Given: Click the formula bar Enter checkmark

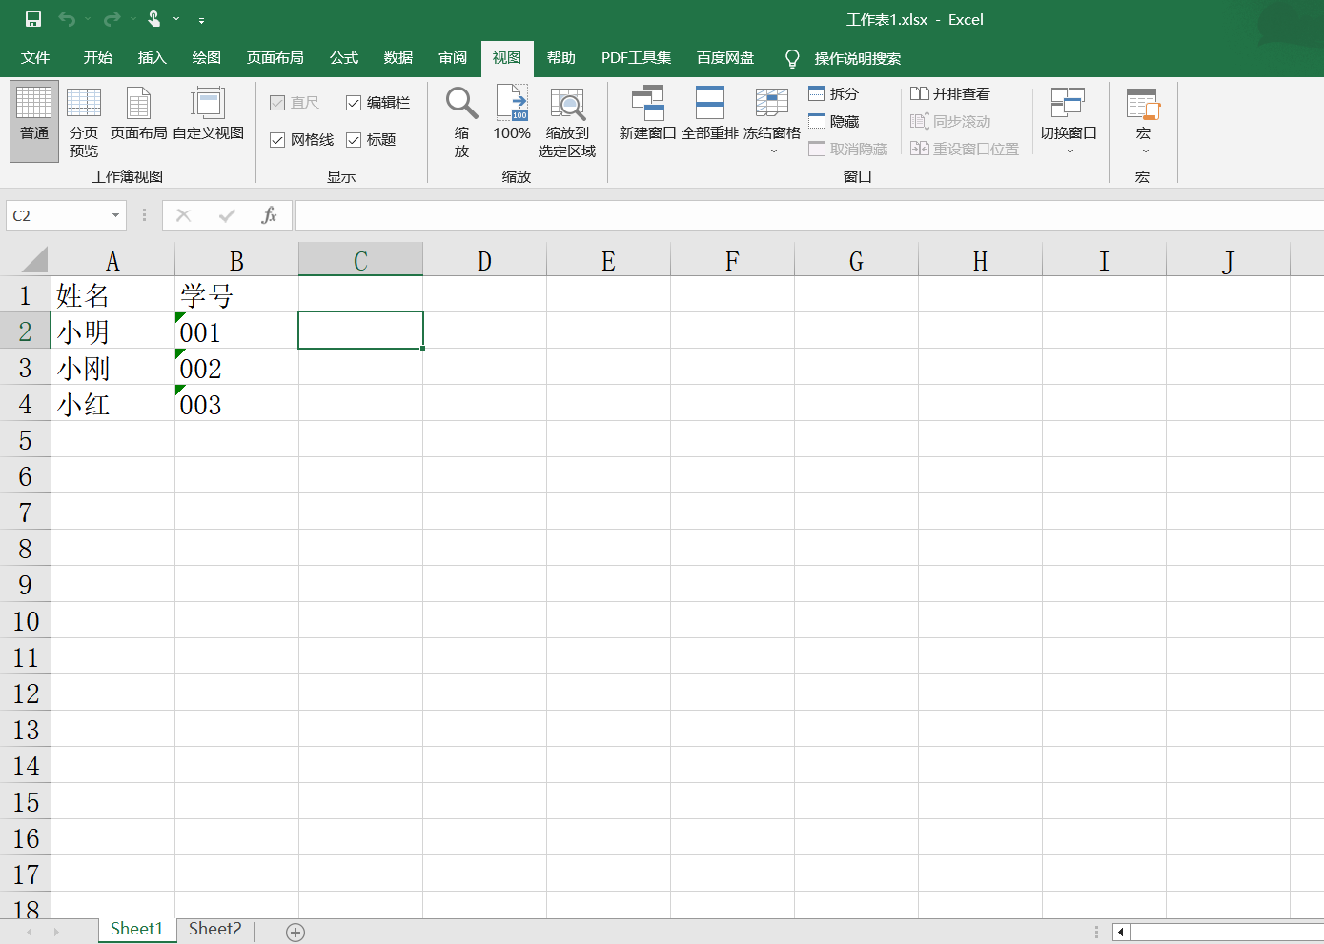Looking at the screenshot, I should 227,215.
